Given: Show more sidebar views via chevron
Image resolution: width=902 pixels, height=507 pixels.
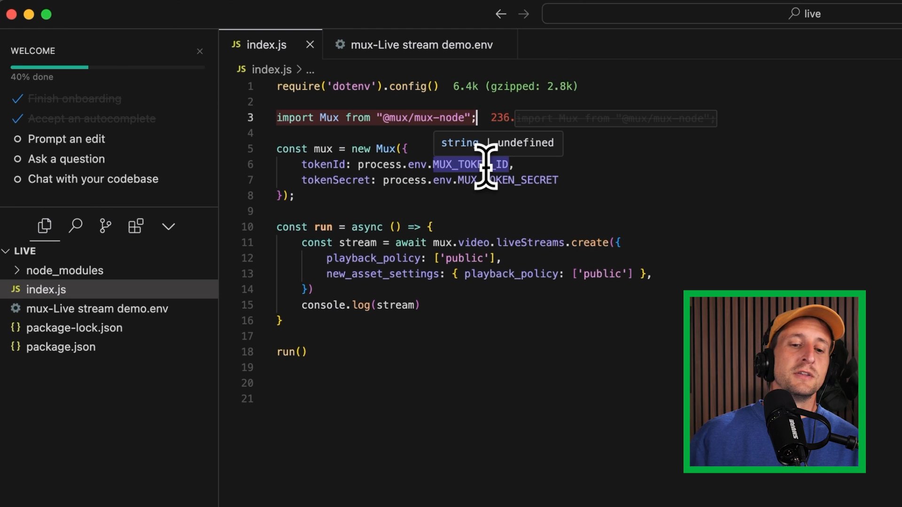Looking at the screenshot, I should [168, 227].
